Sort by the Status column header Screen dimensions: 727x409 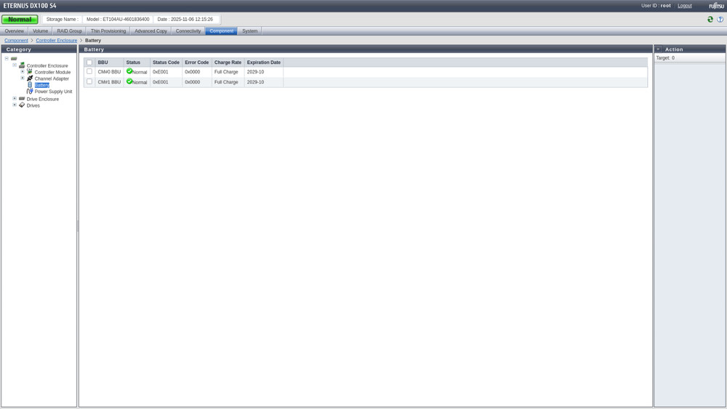137,62
